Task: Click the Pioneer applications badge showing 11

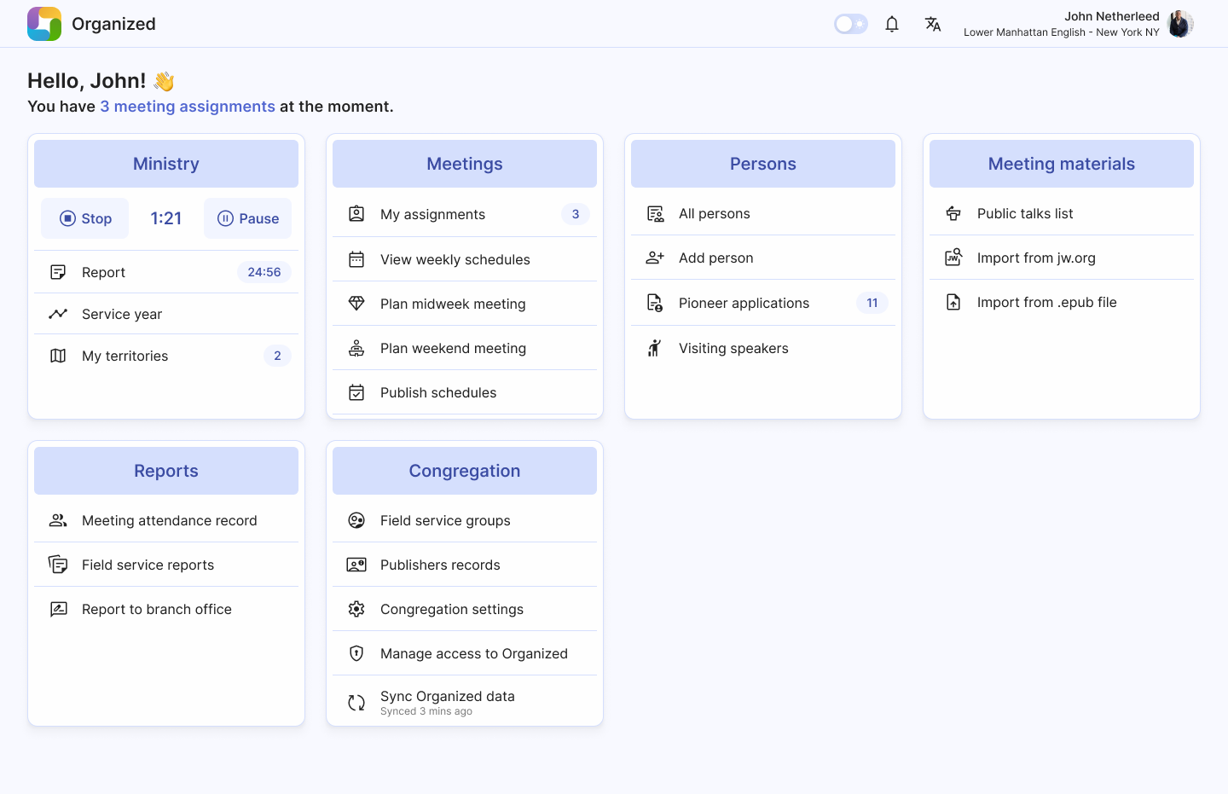Action: (x=872, y=303)
